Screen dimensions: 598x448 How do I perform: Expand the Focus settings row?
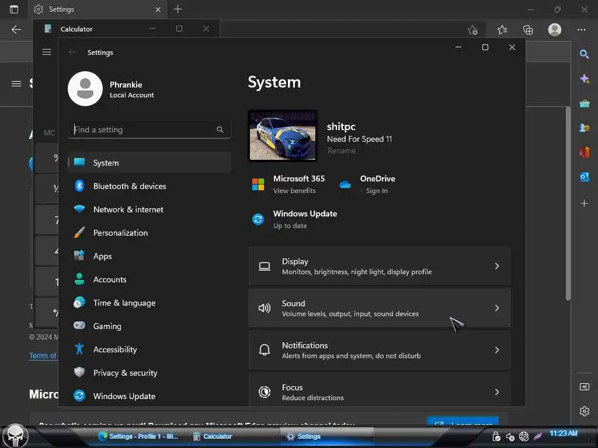point(380,390)
